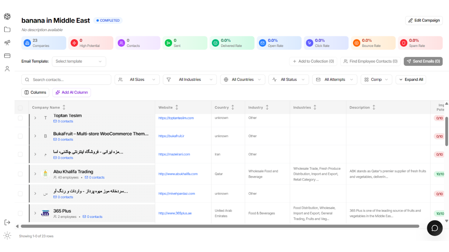Click sort arrows beside Company Name
Image resolution: width=449 pixels, height=252 pixels.
click(x=64, y=107)
